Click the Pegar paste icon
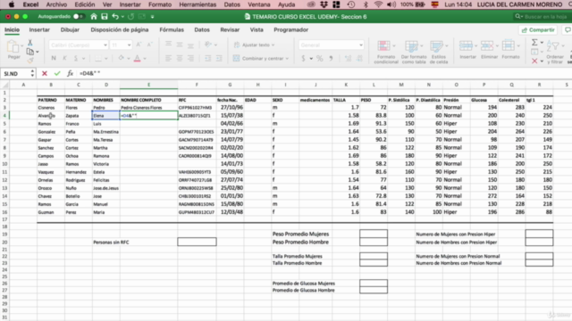Image resolution: width=572 pixels, height=321 pixels. pos(13,47)
